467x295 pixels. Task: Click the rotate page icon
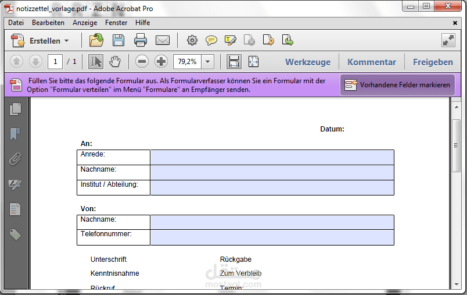point(268,40)
